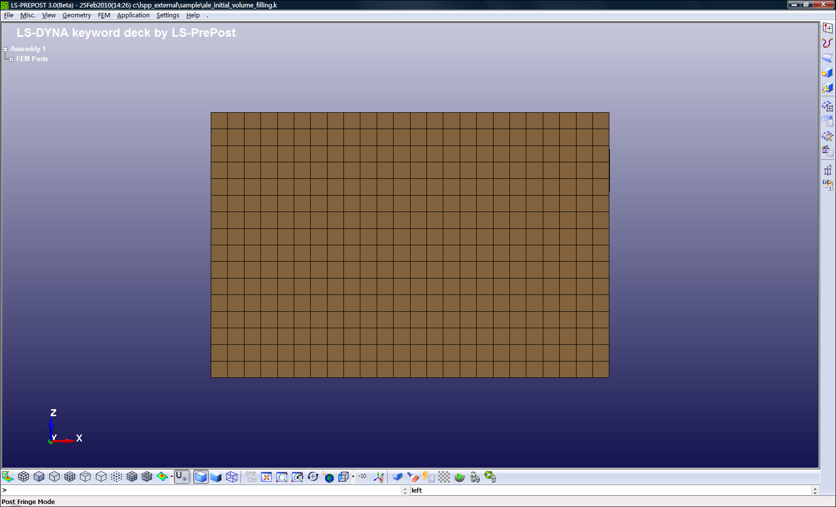Click the zoom magnifier icon
This screenshot has height=507, width=836.
coord(282,477)
